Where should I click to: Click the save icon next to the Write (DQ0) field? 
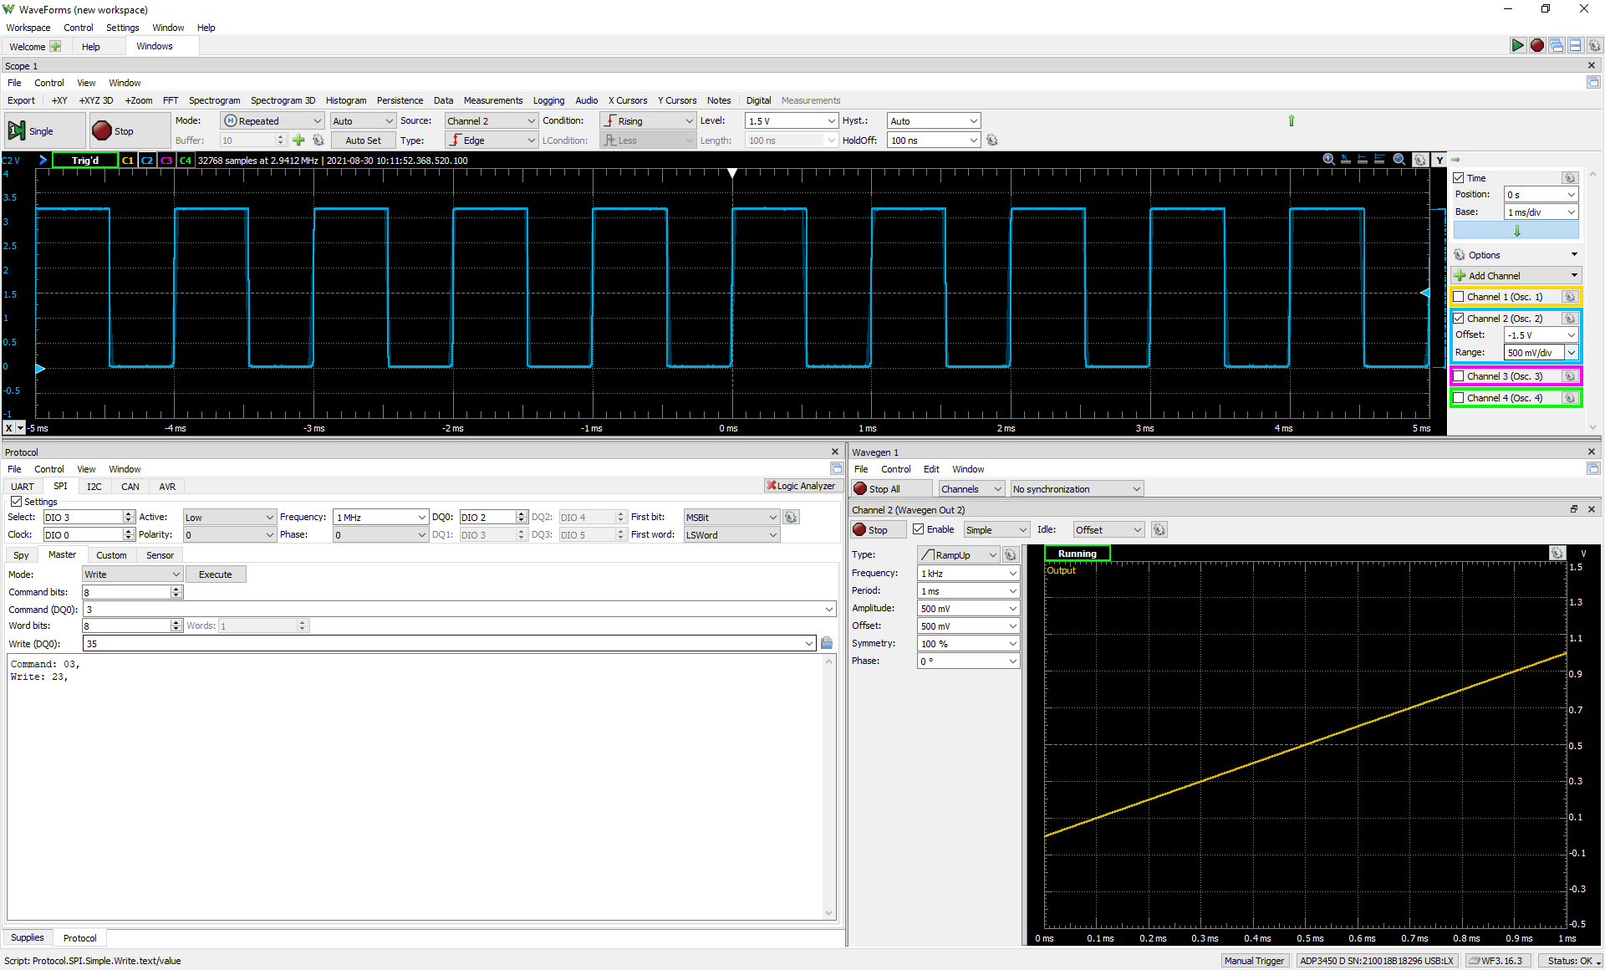point(827,643)
